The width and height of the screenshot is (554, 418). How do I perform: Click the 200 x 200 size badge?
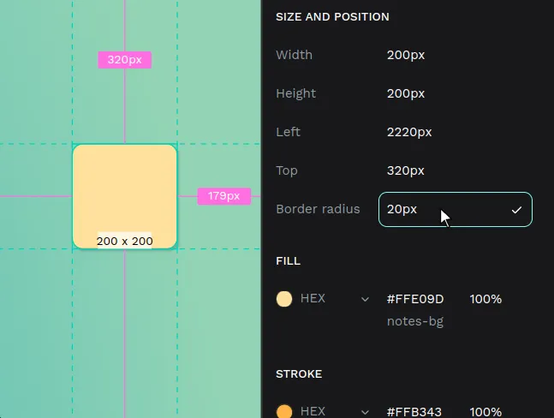(125, 241)
